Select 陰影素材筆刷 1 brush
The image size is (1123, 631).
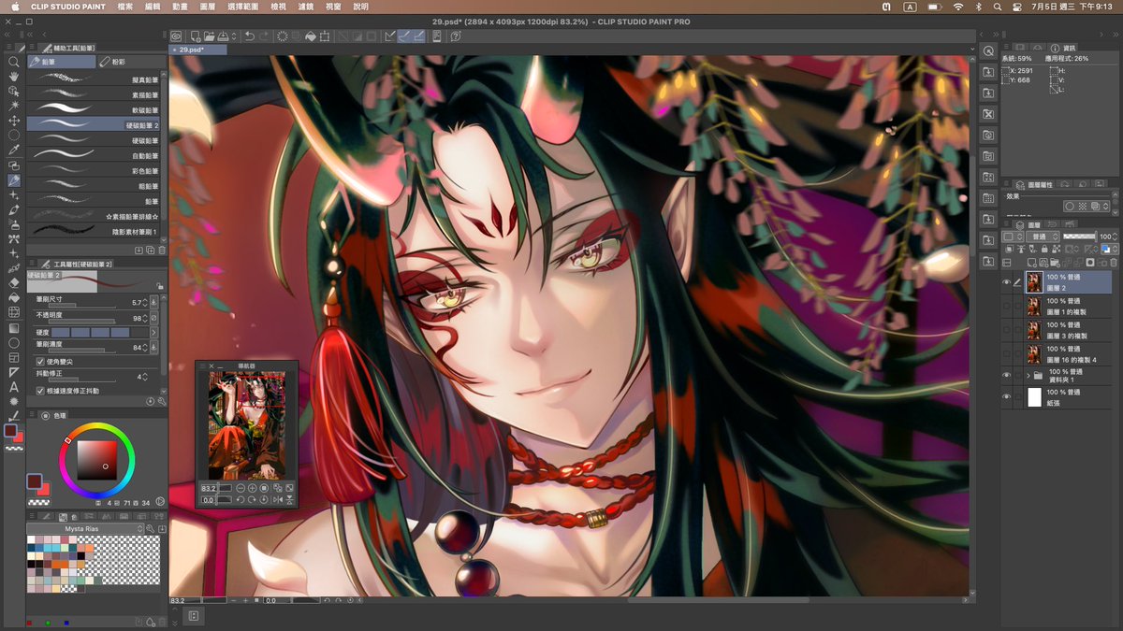click(94, 231)
